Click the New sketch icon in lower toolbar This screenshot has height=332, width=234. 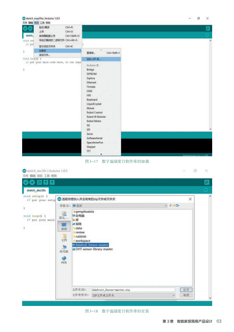coord(40,183)
